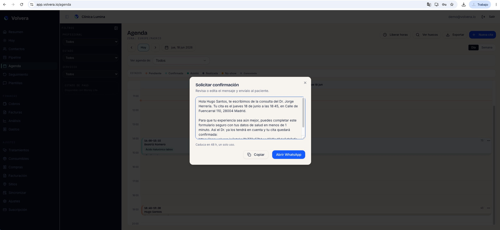The width and height of the screenshot is (500, 230).
Task: Open the Profesional filter dropdown
Action: [x=91, y=42]
